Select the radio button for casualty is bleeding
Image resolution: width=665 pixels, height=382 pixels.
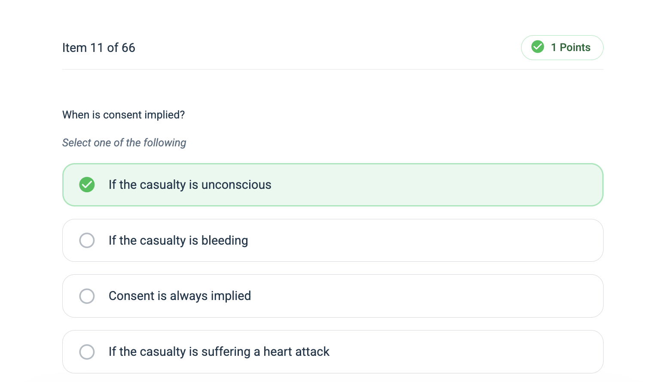coord(87,240)
